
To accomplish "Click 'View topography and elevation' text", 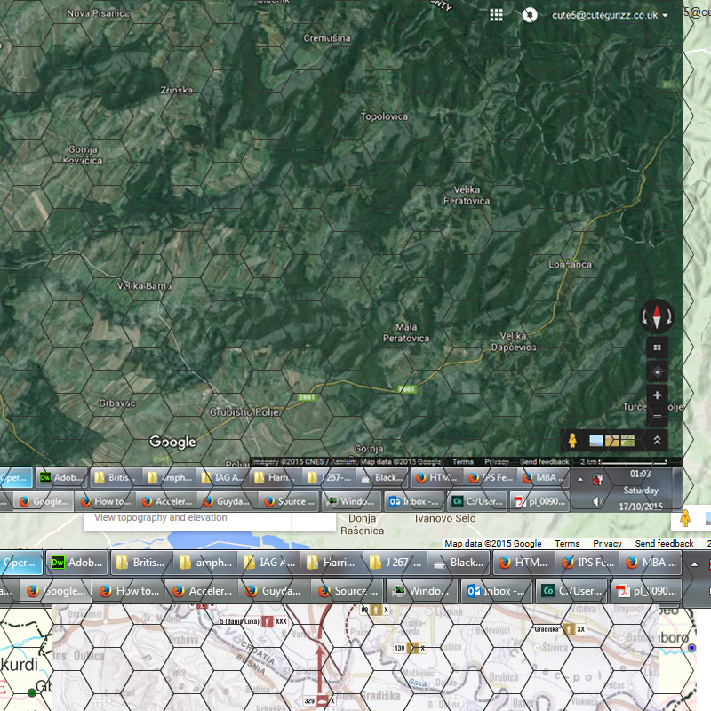I will [x=161, y=517].
